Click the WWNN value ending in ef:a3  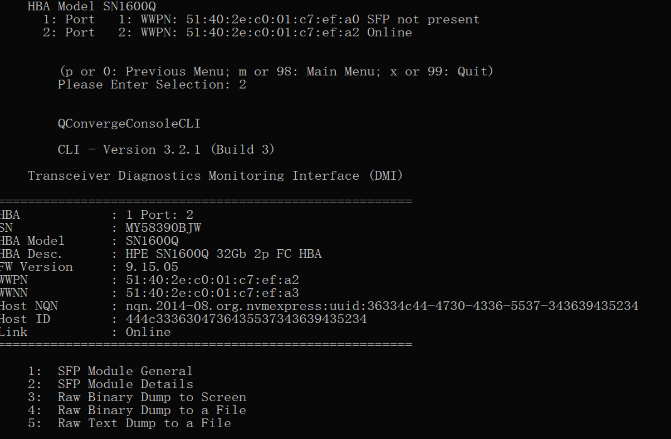click(212, 293)
